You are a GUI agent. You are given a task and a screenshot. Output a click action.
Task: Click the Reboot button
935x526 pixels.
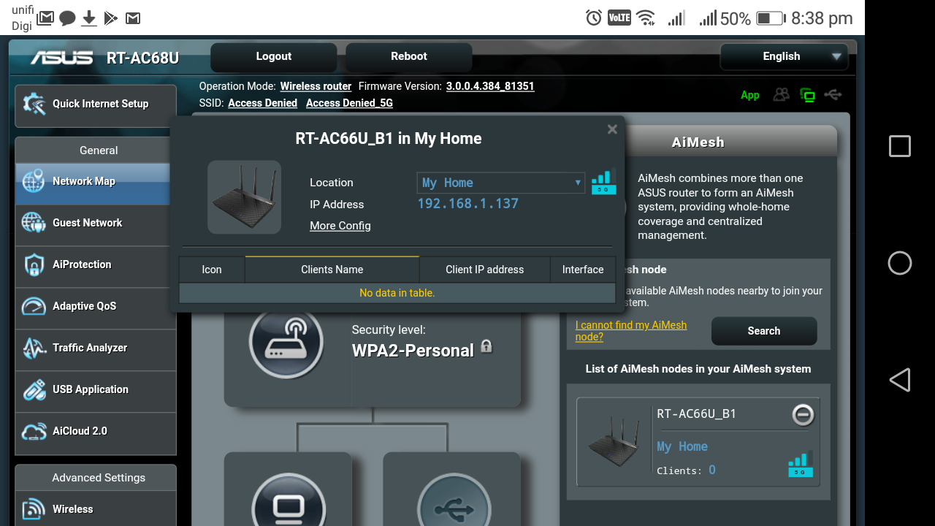[x=409, y=57]
